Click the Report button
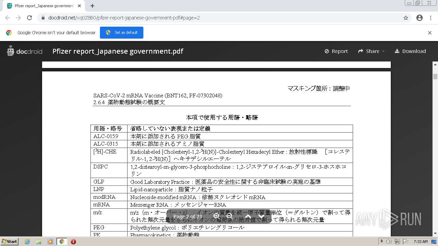Screen dimensions: 438x246 pyautogui.click(x=336, y=51)
